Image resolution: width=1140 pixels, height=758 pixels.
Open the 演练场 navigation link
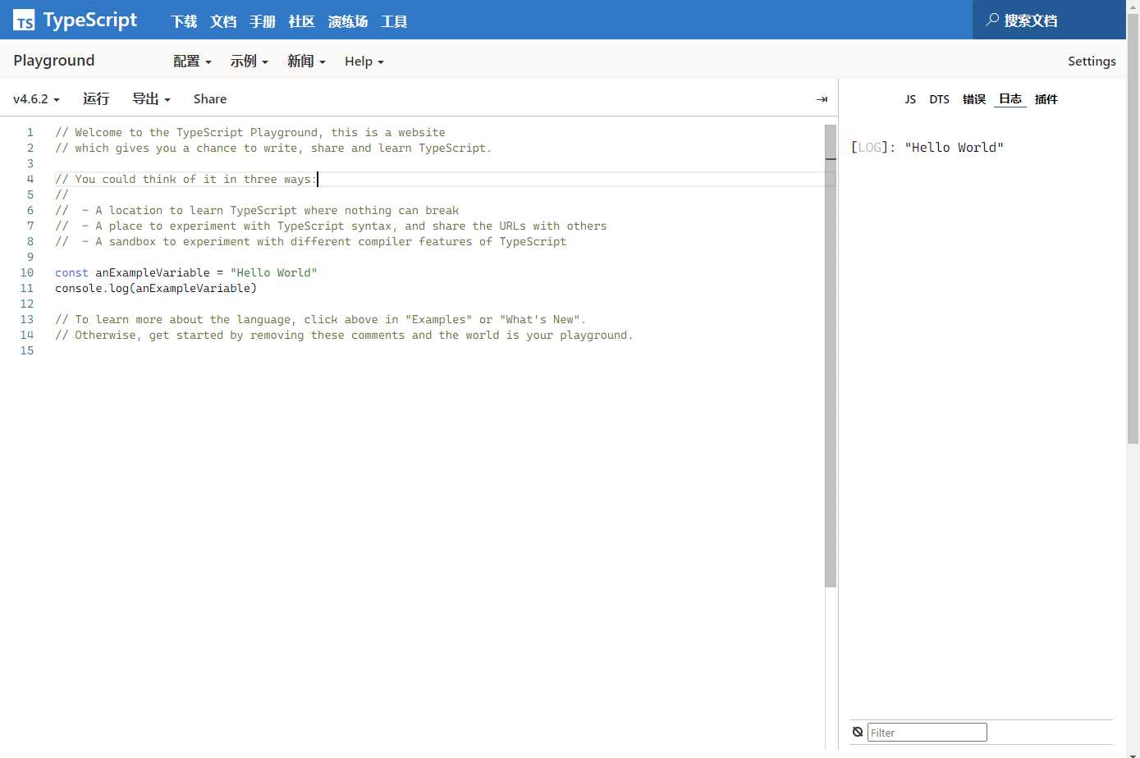(x=348, y=21)
